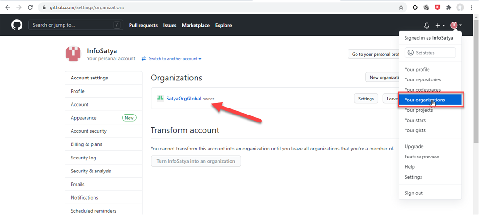
Task: Click Settings button for SatyaOrgGlobal
Action: (366, 99)
